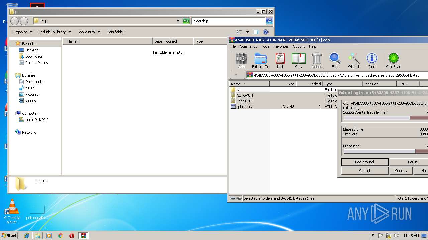The height and width of the screenshot is (240, 428).
Task: Click the Explorer back arrow button
Action: pyautogui.click(x=15, y=21)
